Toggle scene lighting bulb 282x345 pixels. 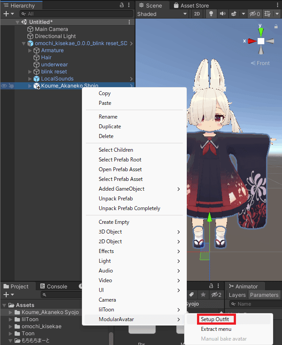211,14
